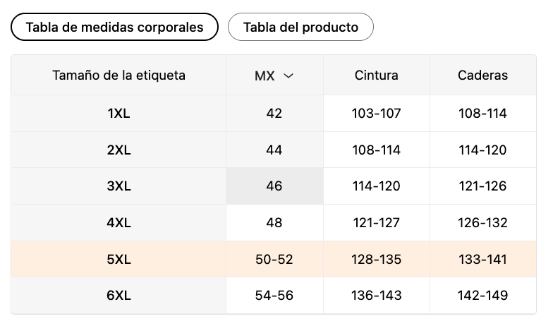The height and width of the screenshot is (326, 553).
Task: Choose the 3XL size row label
Action: (119, 186)
